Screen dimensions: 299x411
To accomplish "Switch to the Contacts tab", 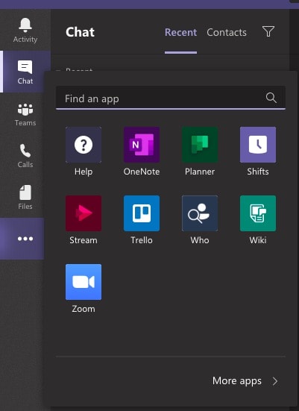I will click(x=227, y=33).
